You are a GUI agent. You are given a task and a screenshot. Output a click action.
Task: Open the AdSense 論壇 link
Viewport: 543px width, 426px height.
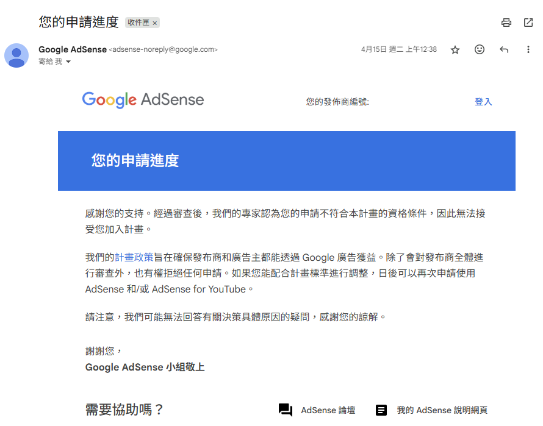point(328,410)
